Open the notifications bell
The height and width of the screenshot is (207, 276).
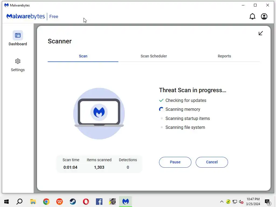[252, 16]
